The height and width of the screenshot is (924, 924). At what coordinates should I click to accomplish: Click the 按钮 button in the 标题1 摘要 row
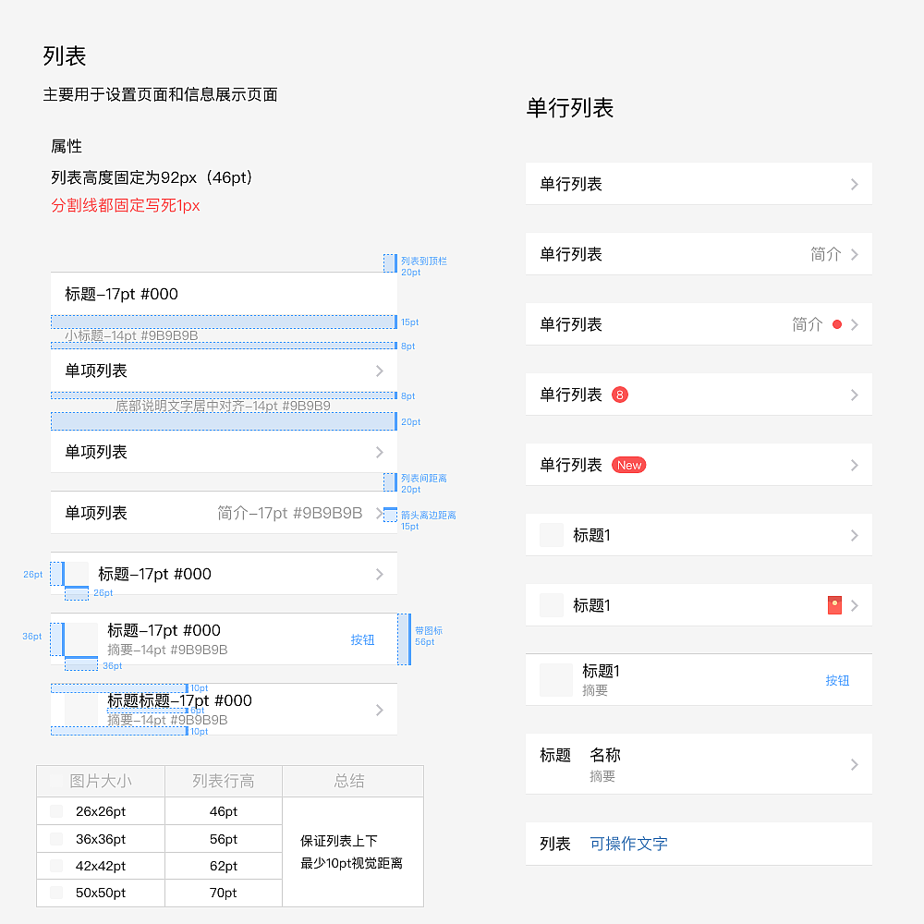click(837, 679)
